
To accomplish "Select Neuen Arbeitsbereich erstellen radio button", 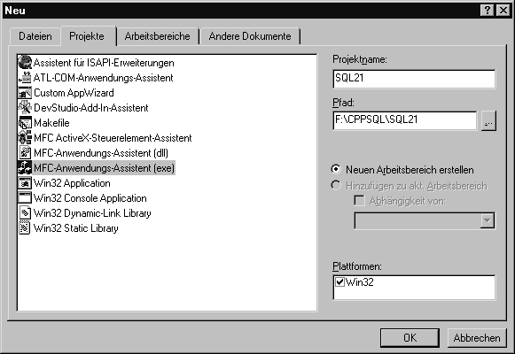I will click(x=336, y=169).
